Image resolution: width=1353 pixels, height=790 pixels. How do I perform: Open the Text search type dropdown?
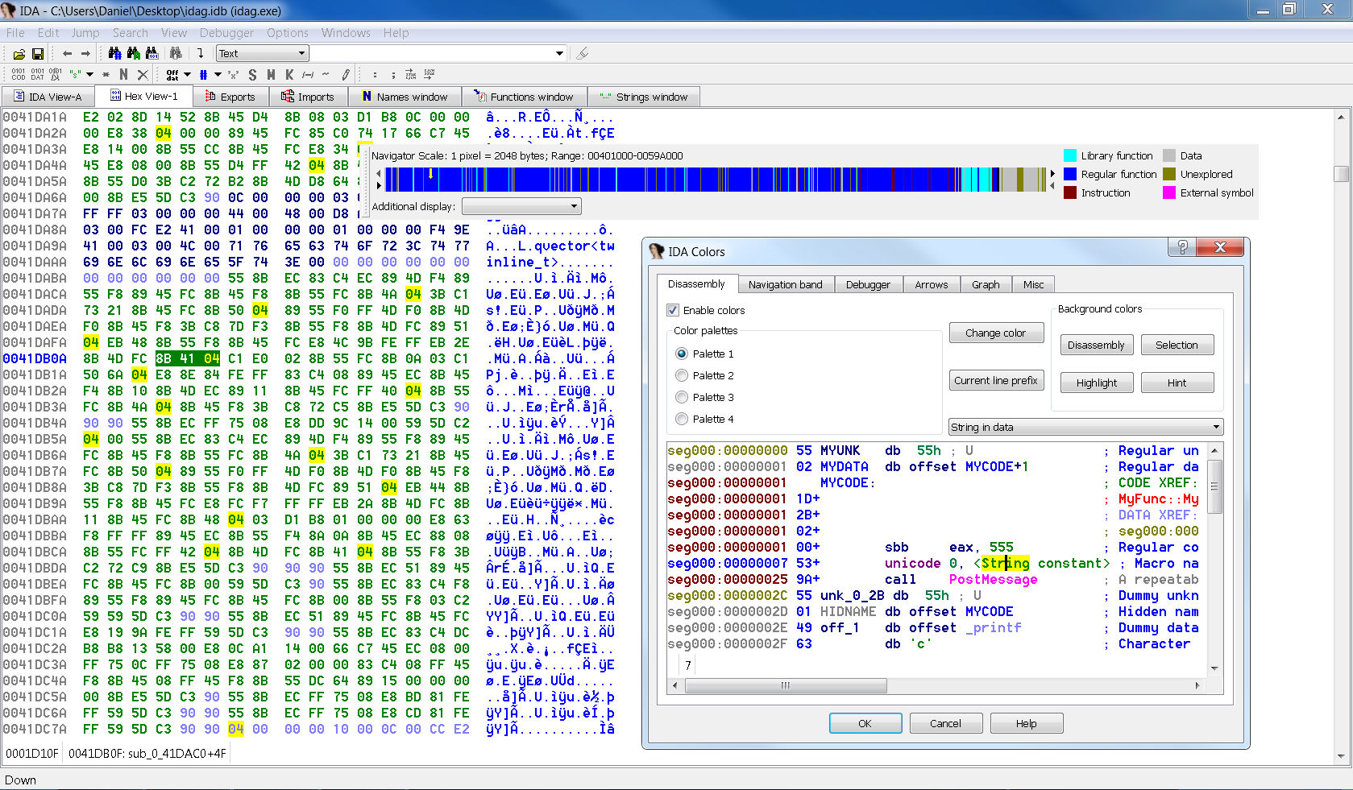tap(263, 54)
